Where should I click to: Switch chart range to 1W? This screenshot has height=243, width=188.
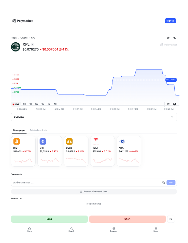pos(37,104)
